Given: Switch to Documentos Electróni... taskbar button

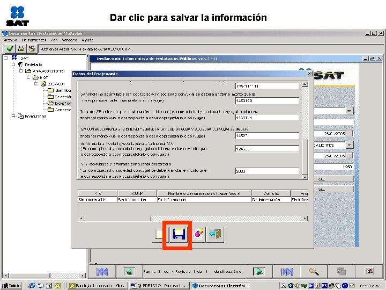Looking at the screenshot, I should tap(221, 286).
